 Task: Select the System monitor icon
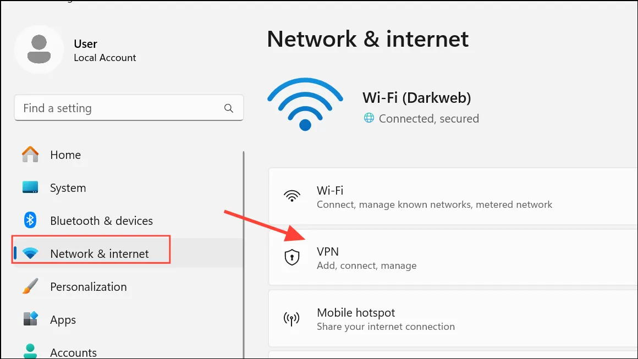(x=30, y=187)
